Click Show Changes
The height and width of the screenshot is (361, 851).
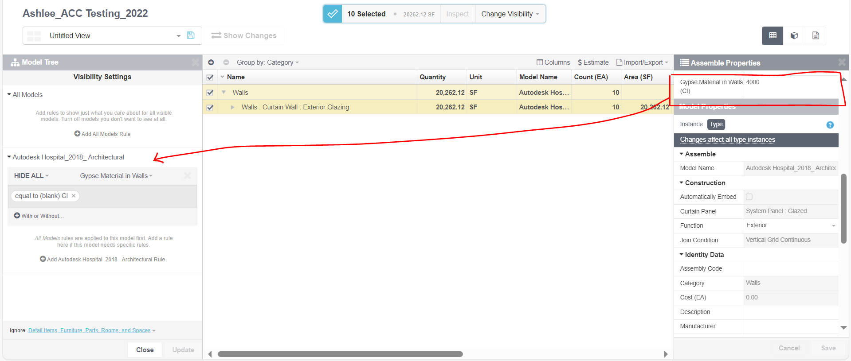[x=244, y=35]
